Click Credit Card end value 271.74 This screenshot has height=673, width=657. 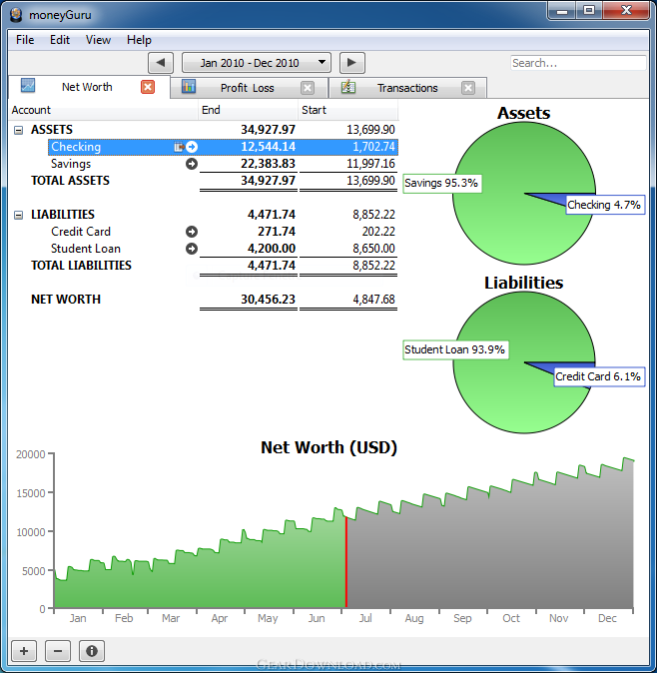tap(277, 232)
